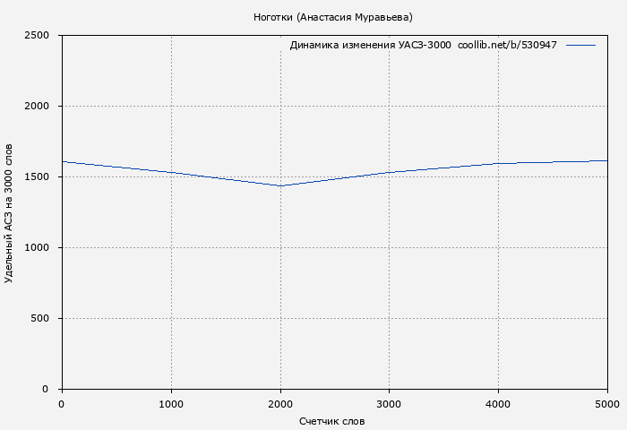Click the legend text 'Динамика изменения УАСЗ-3000'
The width and height of the screenshot is (627, 430).
370,45
